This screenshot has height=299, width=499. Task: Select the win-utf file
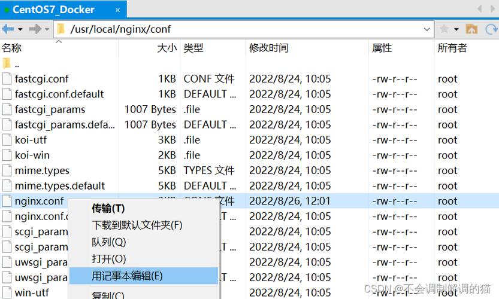(x=32, y=292)
